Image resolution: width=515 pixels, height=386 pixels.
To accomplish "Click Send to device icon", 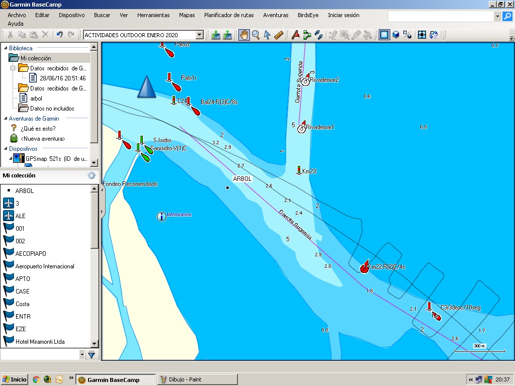I will coord(216,35).
